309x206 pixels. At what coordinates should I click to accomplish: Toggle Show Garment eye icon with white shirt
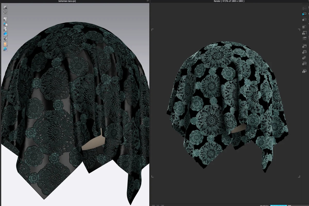tap(5, 19)
